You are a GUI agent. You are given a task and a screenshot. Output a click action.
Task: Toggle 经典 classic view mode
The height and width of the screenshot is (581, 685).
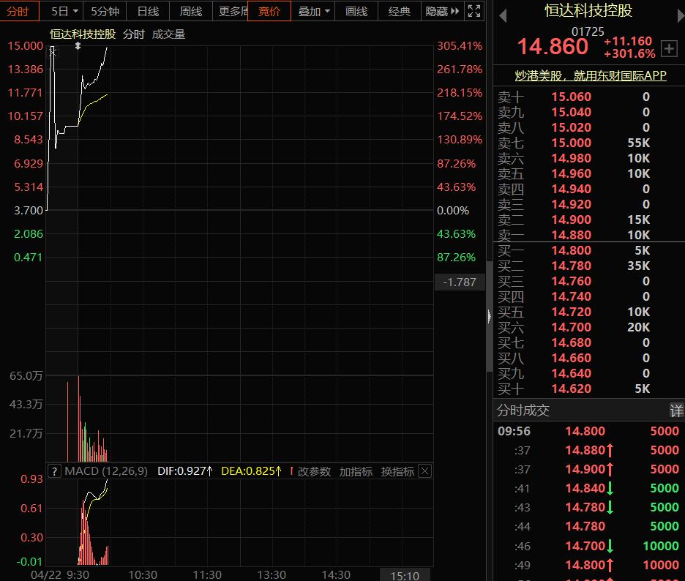[x=400, y=12]
